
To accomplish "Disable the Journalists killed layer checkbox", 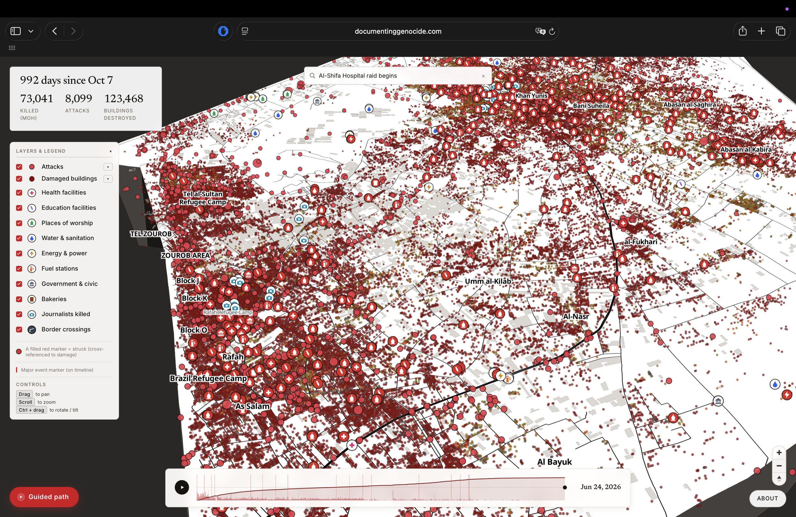I will point(19,314).
